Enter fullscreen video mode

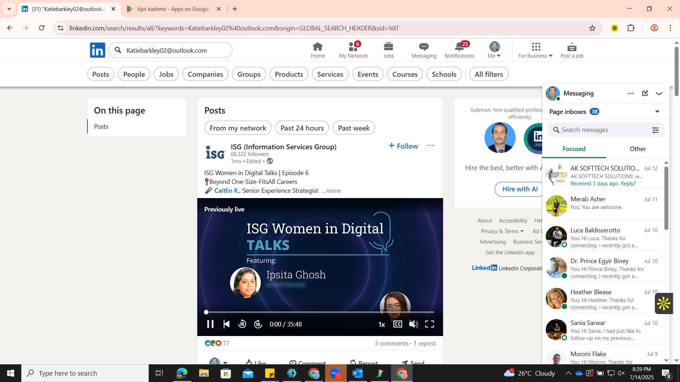tap(430, 324)
